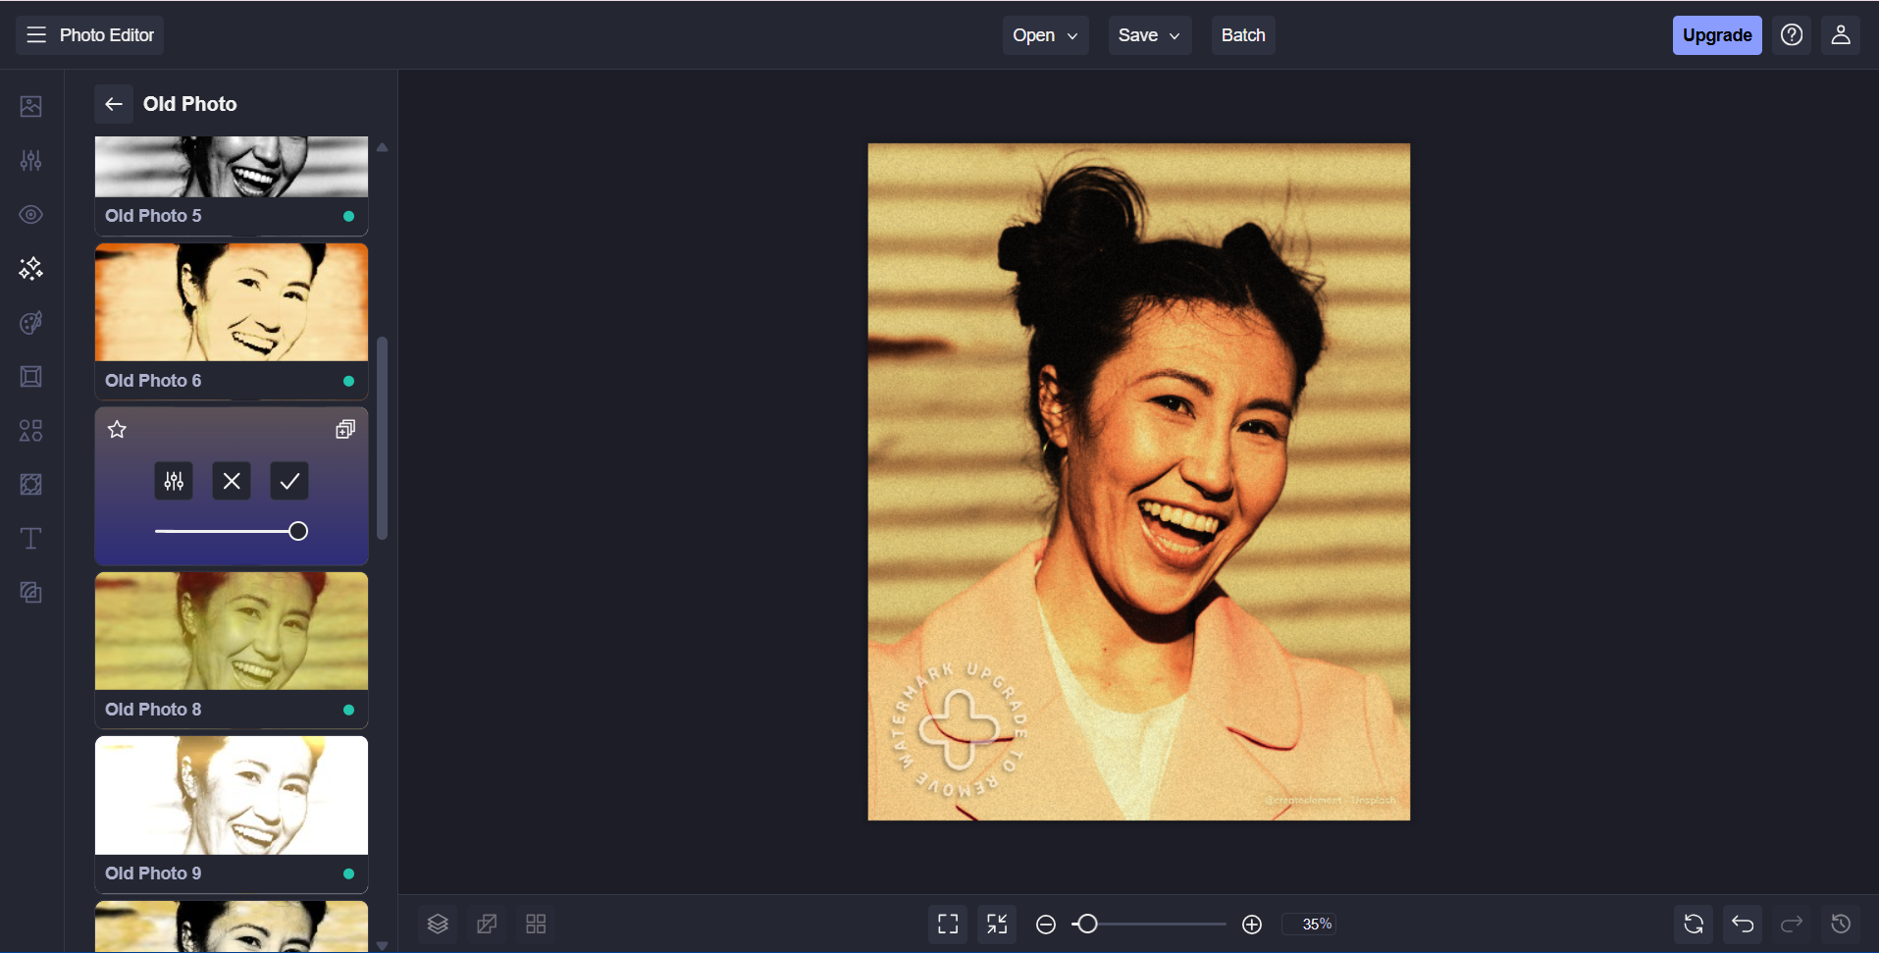Open the Text tool
1879x953 pixels.
tap(30, 538)
